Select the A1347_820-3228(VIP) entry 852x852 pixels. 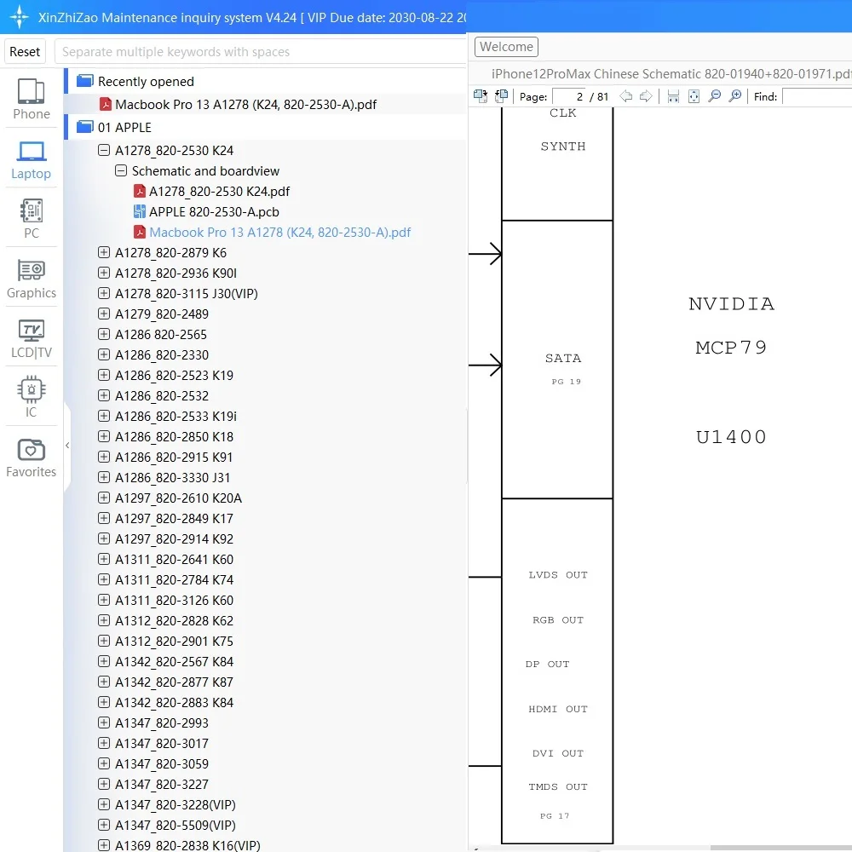[175, 805]
